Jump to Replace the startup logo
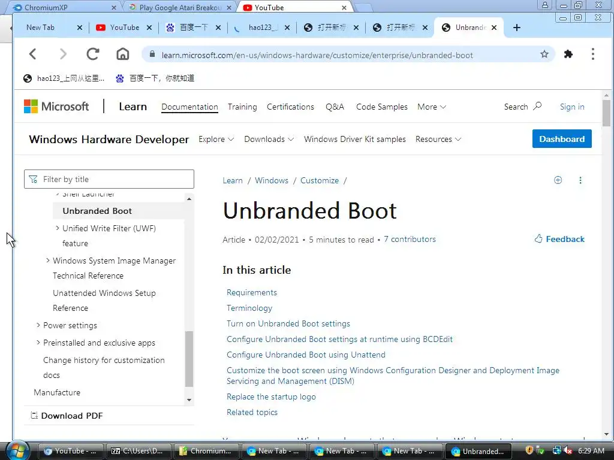The width and height of the screenshot is (614, 460). tap(271, 397)
